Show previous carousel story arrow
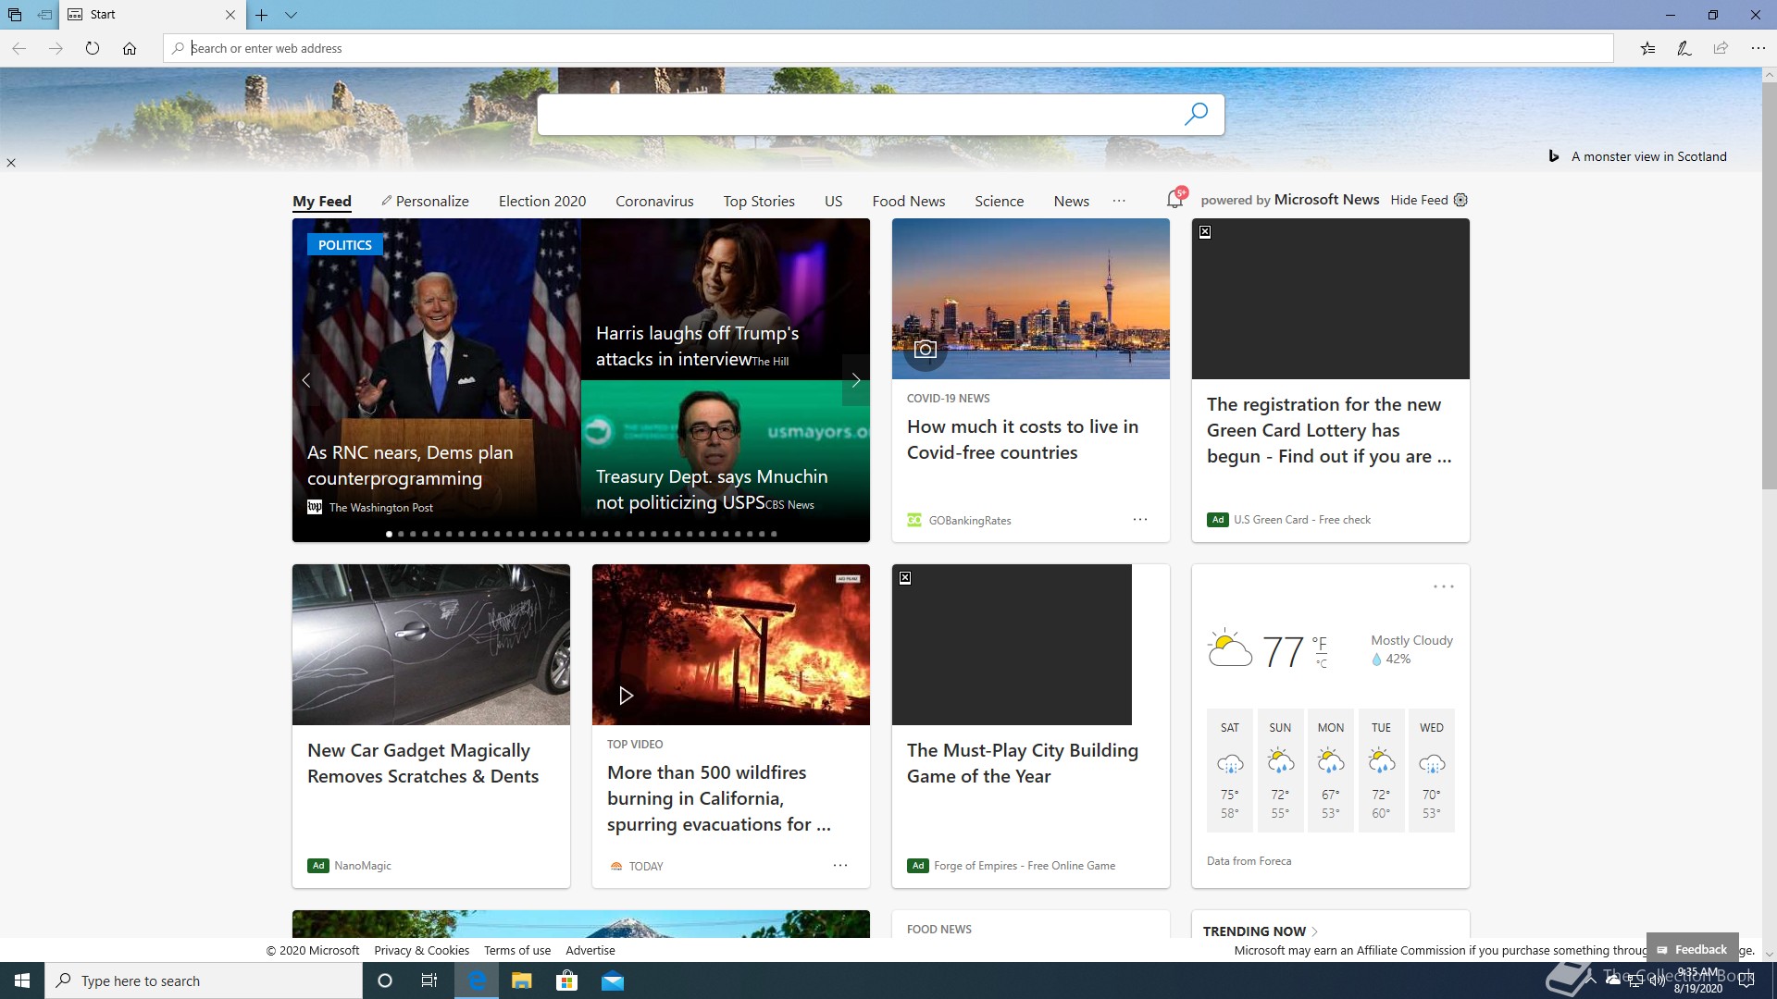Viewport: 1777px width, 999px height. click(306, 380)
